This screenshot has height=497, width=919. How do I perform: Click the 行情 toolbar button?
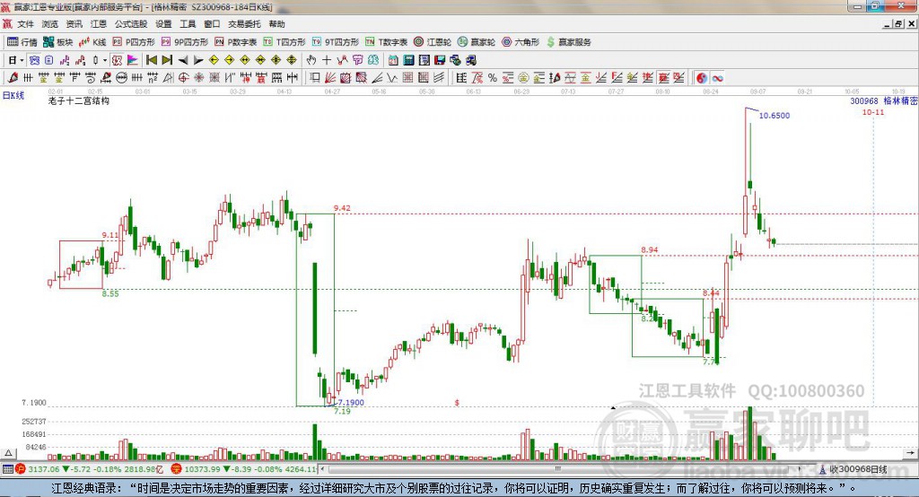22,42
